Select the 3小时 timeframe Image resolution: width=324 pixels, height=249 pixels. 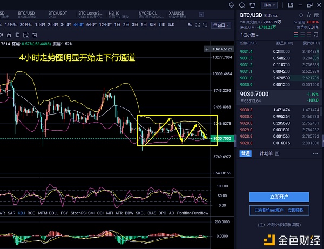point(66,25)
